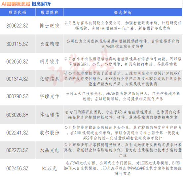This screenshot has height=177, width=183.
Task: Select stock code 002456.SZ
Action: tap(17, 168)
